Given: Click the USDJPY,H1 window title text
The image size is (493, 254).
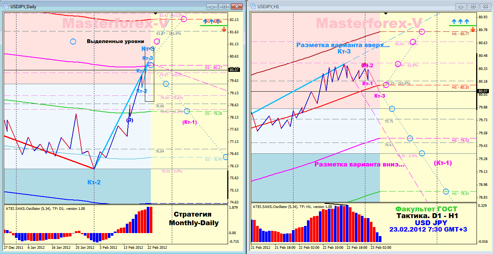Looking at the screenshot, I should tap(269, 6).
